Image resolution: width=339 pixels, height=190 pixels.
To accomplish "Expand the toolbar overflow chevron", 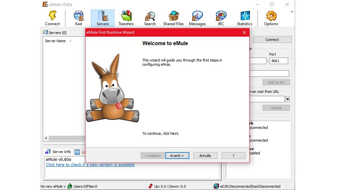I will pos(292,12).
